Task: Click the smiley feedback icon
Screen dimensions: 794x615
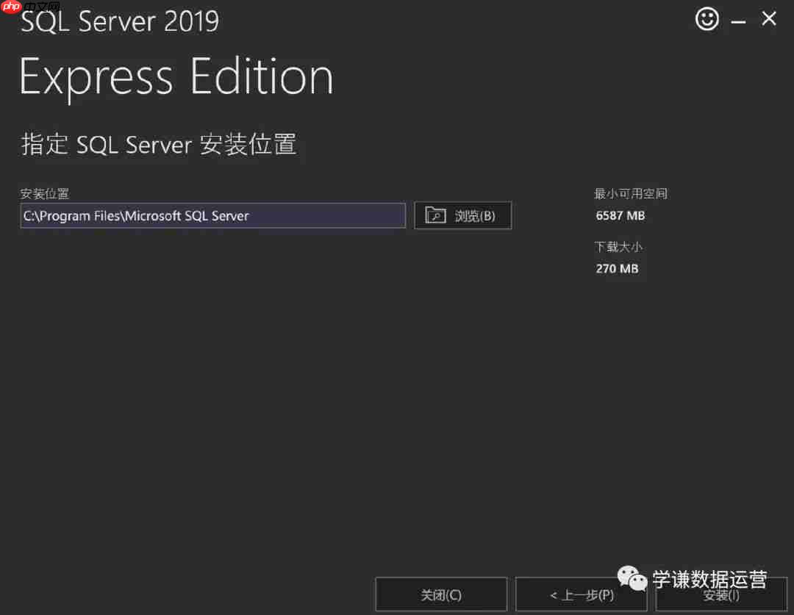Action: [x=707, y=19]
